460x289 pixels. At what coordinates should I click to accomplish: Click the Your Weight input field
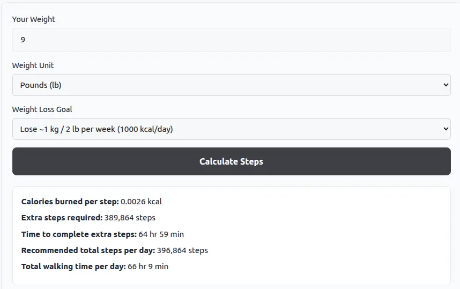point(231,40)
